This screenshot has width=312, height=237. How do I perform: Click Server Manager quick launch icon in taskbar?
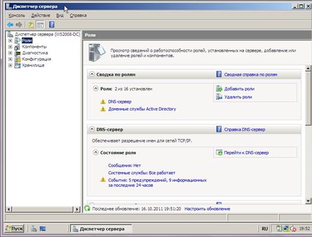(x=34, y=229)
